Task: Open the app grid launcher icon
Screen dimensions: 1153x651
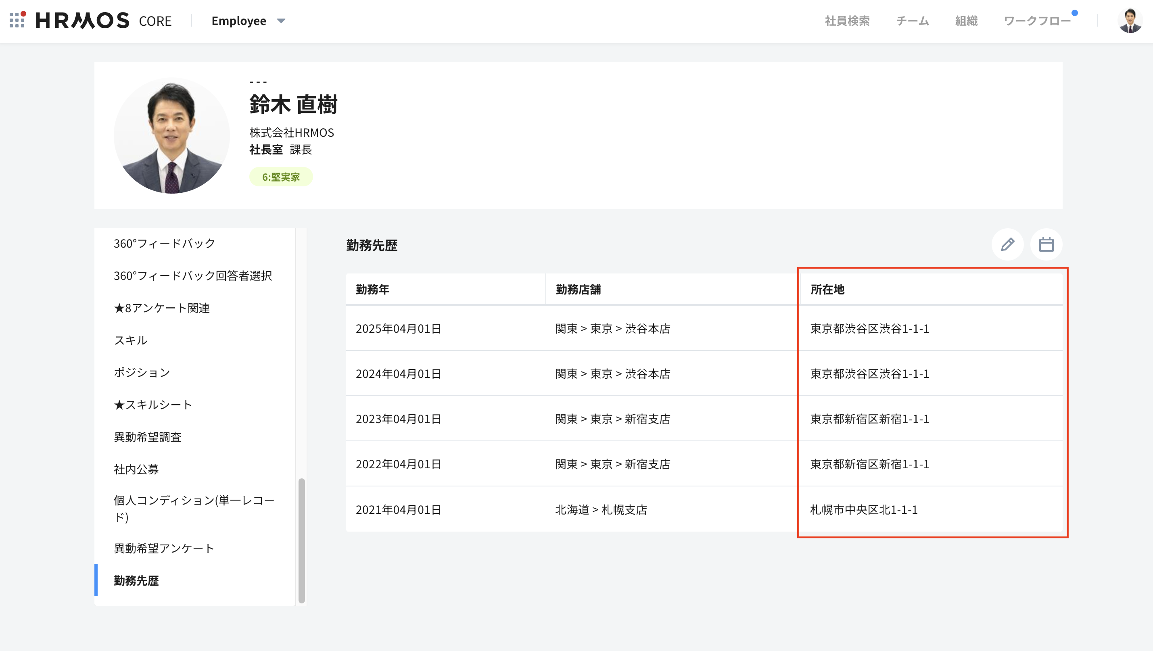Action: 17,20
